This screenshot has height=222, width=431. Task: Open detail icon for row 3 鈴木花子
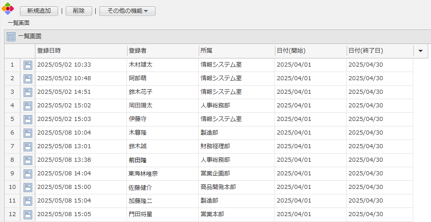(x=28, y=92)
